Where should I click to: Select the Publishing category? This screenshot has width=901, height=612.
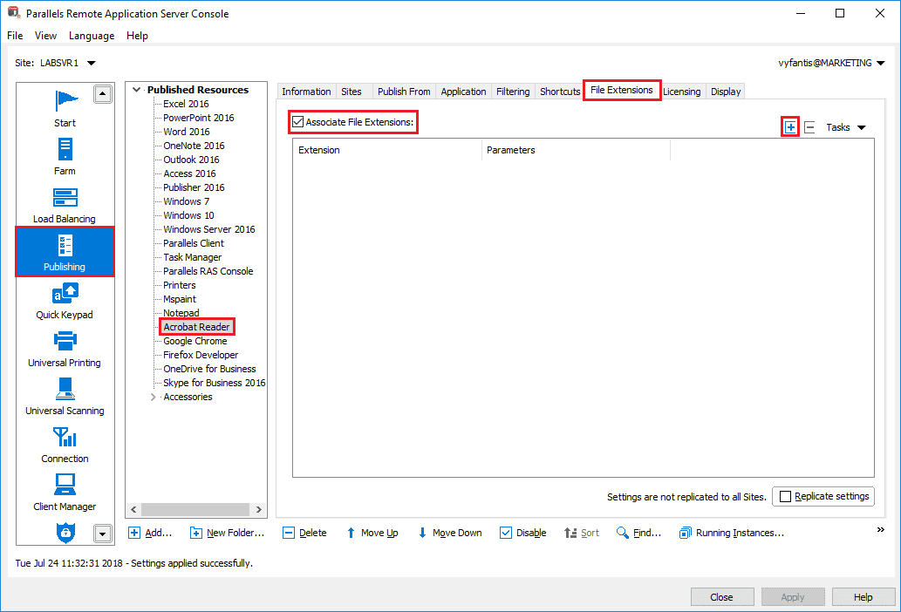65,252
